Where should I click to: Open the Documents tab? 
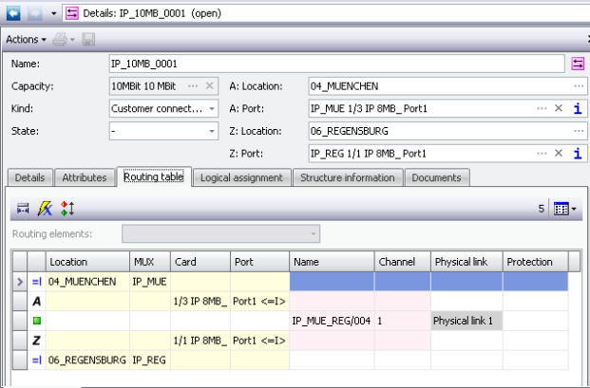(436, 177)
